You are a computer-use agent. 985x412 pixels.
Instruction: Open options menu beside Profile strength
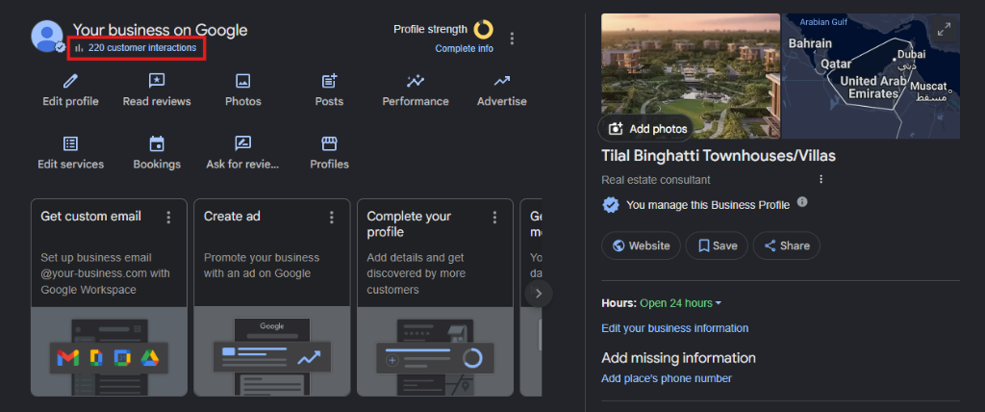(x=512, y=39)
